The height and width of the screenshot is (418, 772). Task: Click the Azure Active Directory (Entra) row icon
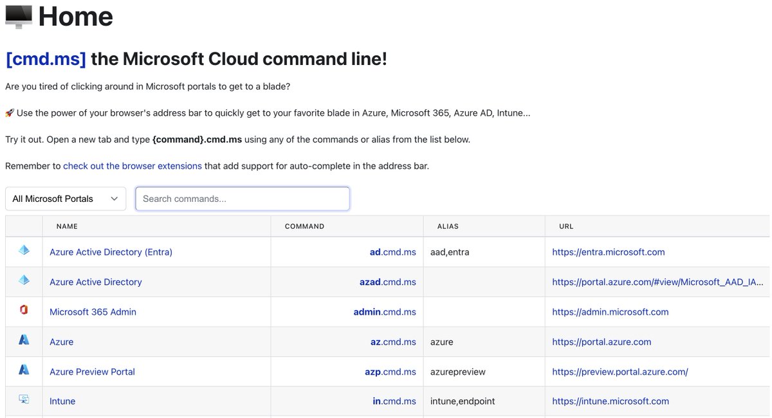(24, 250)
